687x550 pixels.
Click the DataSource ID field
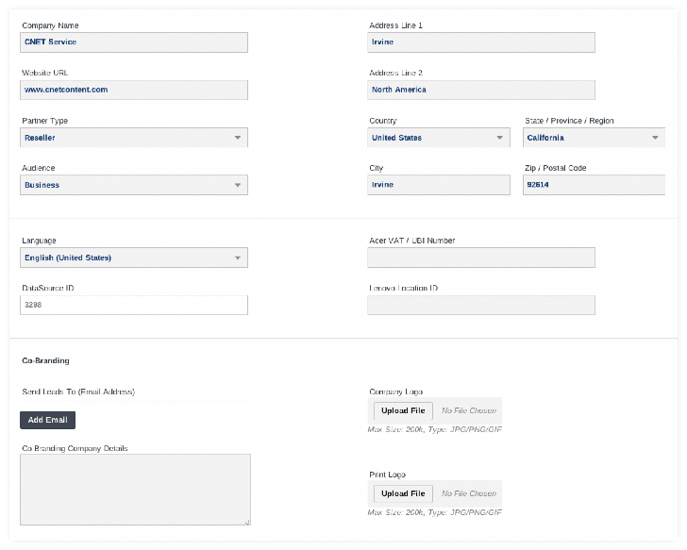tap(134, 305)
